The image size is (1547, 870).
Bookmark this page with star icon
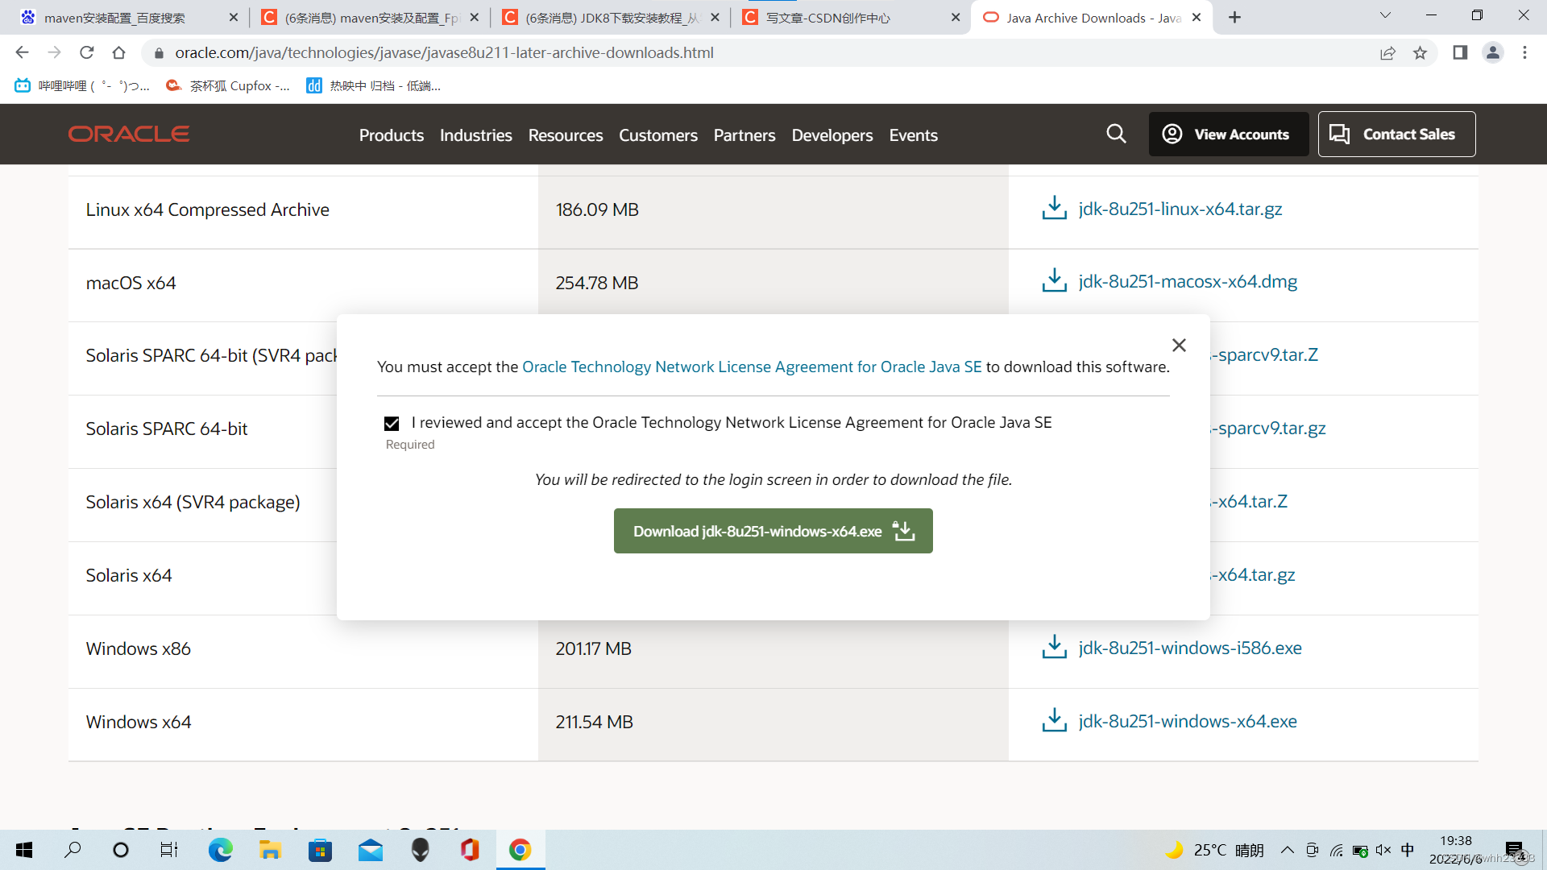[x=1420, y=53]
